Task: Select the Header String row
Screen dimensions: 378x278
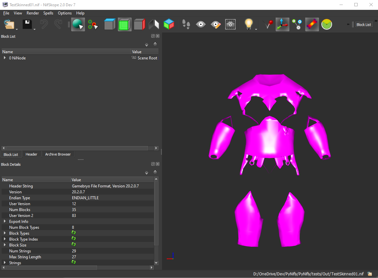Action: (78, 186)
